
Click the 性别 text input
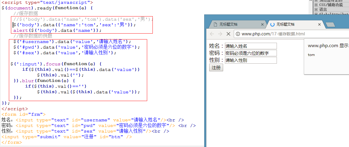[x=251, y=60]
